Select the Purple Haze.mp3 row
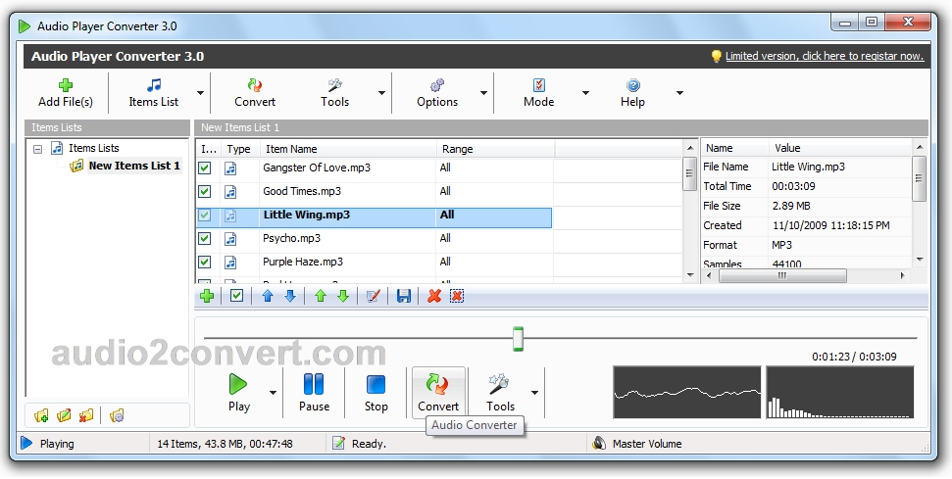 [x=374, y=262]
